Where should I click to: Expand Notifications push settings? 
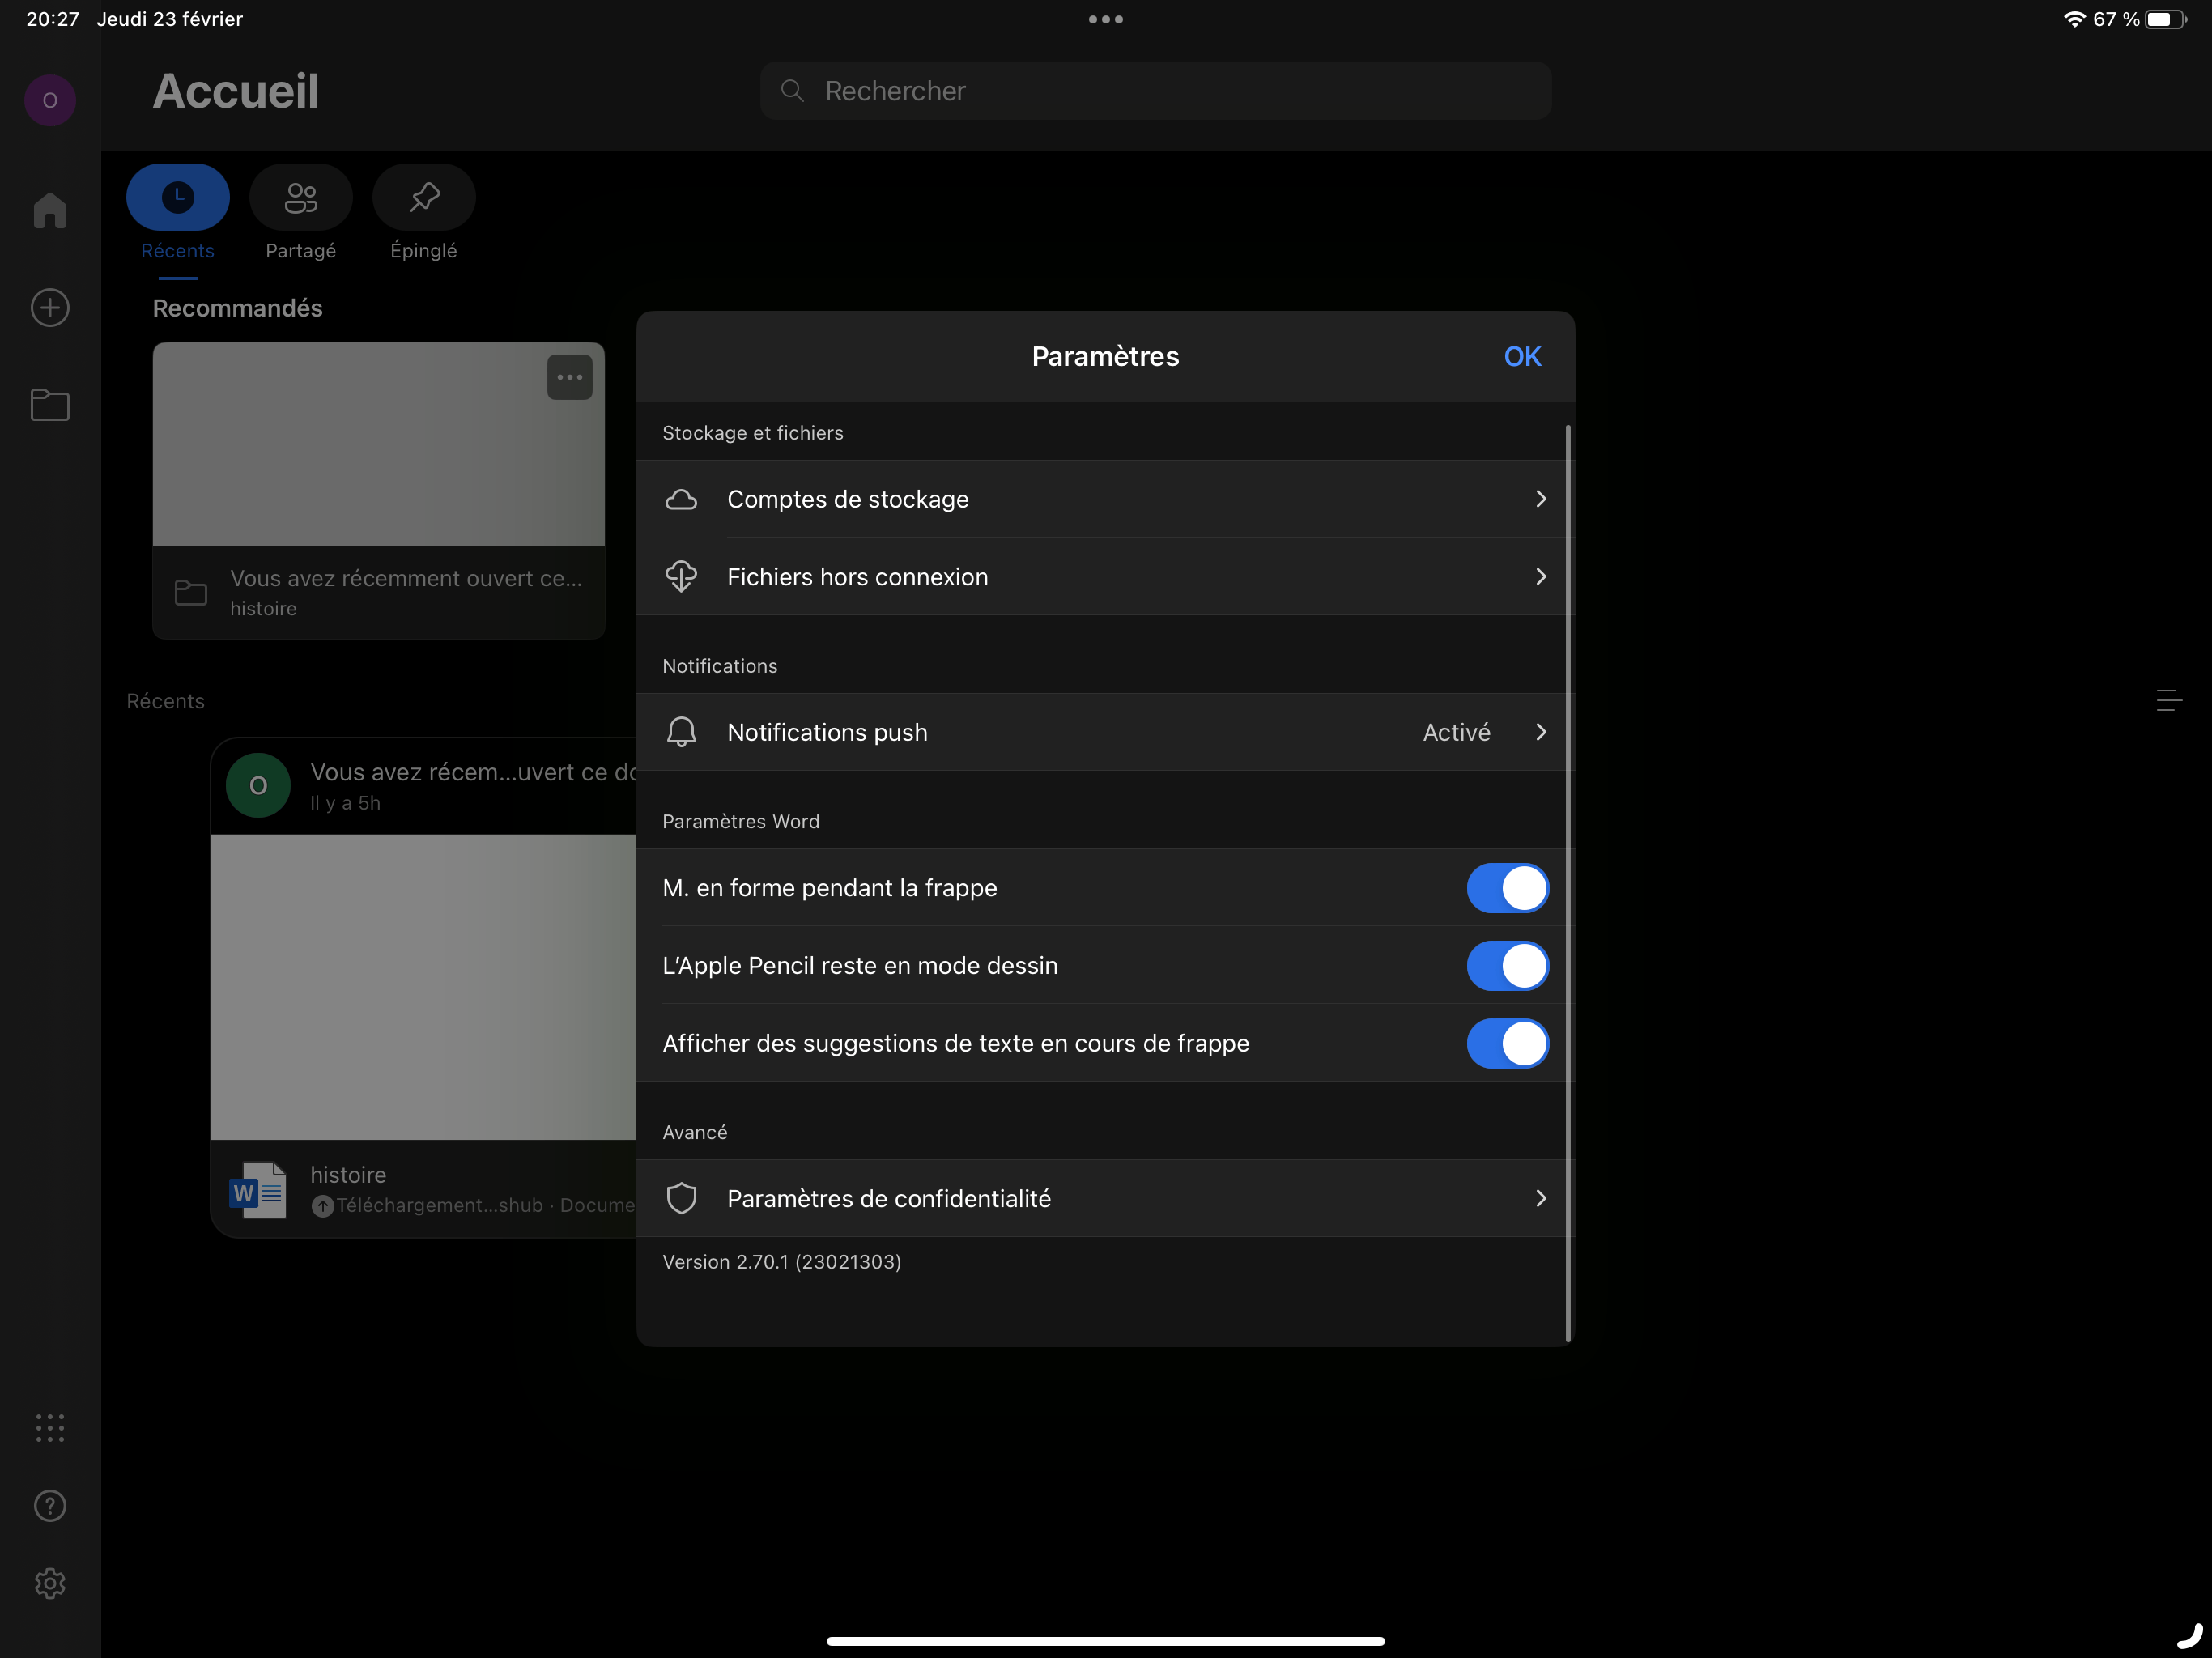pyautogui.click(x=1540, y=732)
